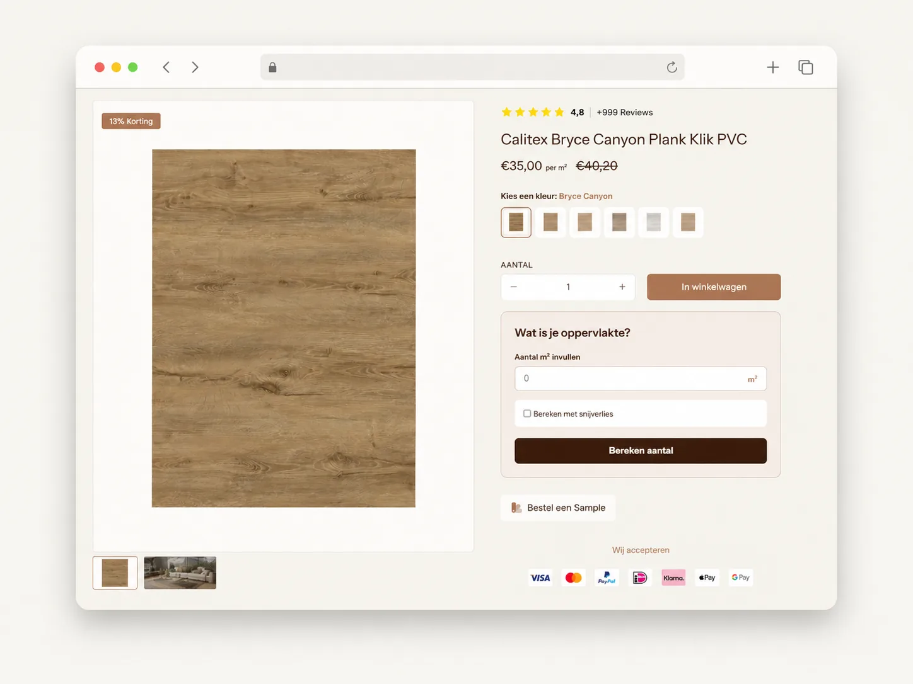The width and height of the screenshot is (913, 684).
Task: Click the Mastercard payment icon
Action: tap(574, 578)
